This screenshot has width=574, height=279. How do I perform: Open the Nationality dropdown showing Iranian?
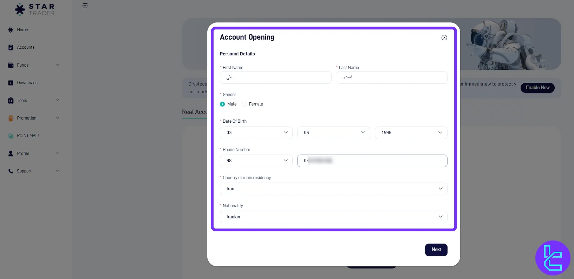point(333,217)
